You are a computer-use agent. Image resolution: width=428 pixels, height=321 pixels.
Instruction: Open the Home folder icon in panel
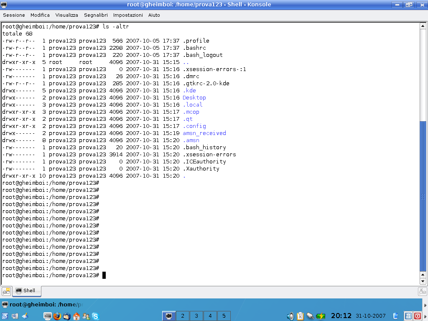(x=76, y=316)
